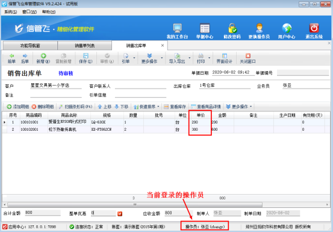Click 修改密码 lock icon
Image resolution: width=333 pixels, height=232 pixels.
[232, 28]
